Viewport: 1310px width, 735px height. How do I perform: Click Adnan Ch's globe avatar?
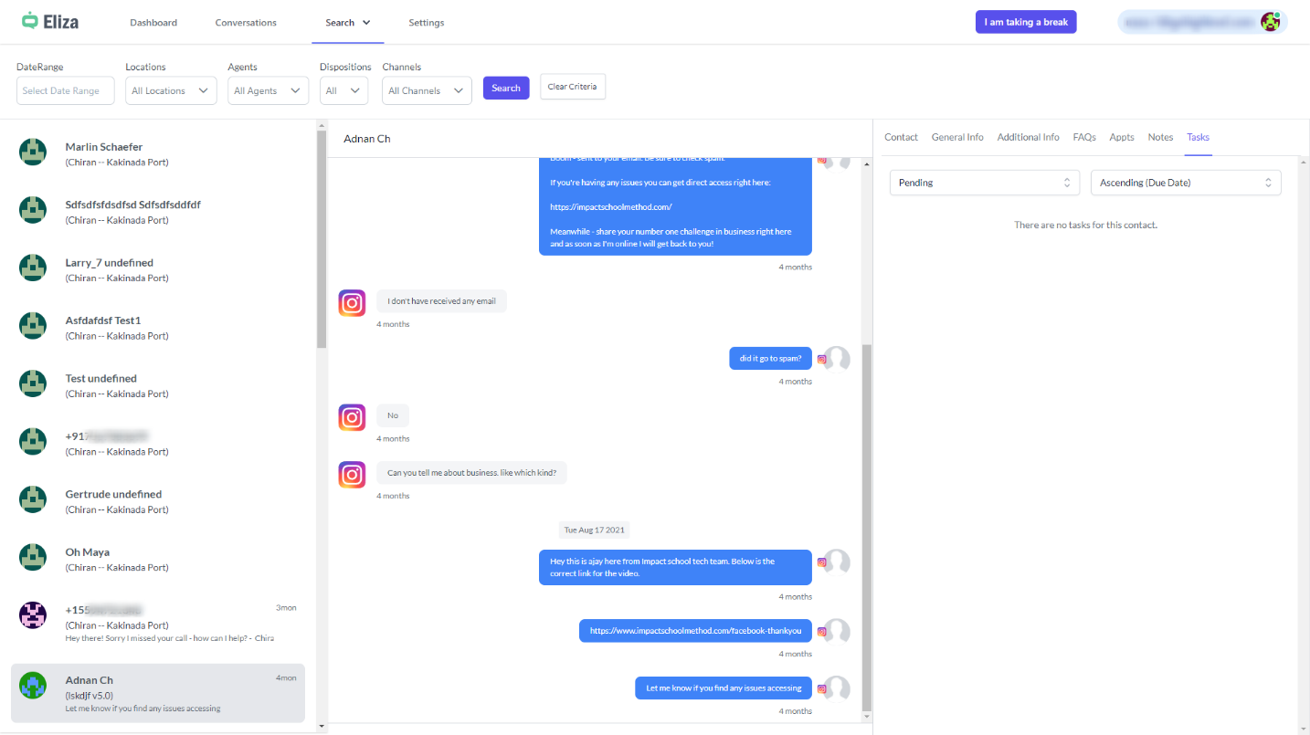click(x=33, y=686)
